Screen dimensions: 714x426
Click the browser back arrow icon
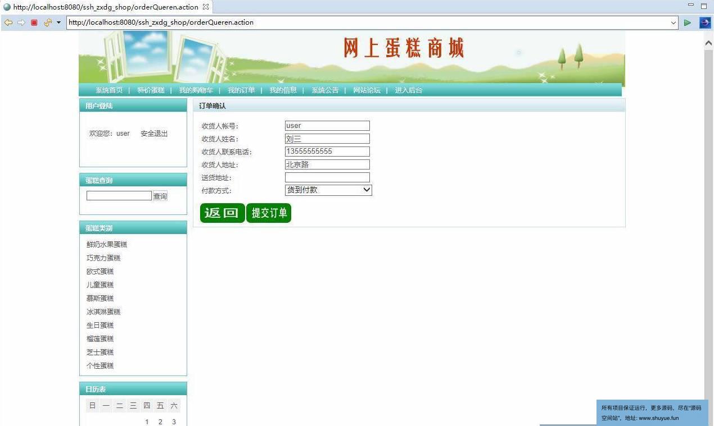point(8,22)
